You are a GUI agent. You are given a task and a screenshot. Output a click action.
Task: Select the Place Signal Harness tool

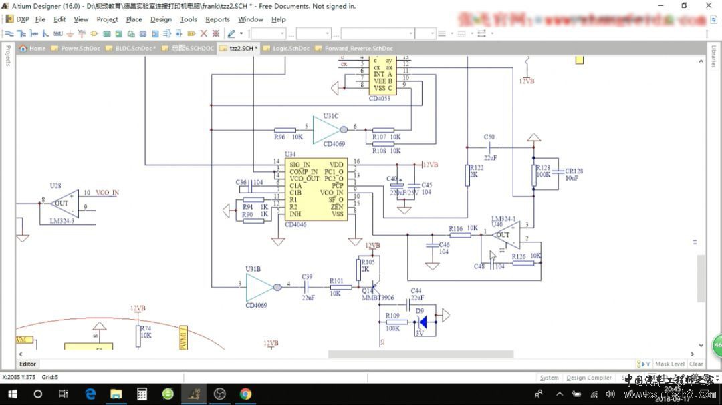33,33
